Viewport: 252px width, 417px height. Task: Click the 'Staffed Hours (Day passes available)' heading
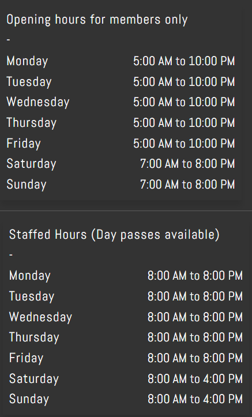coord(114,235)
